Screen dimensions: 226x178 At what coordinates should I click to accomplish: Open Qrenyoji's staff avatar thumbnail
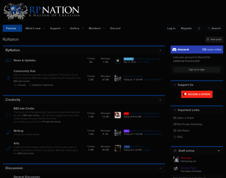(176, 159)
